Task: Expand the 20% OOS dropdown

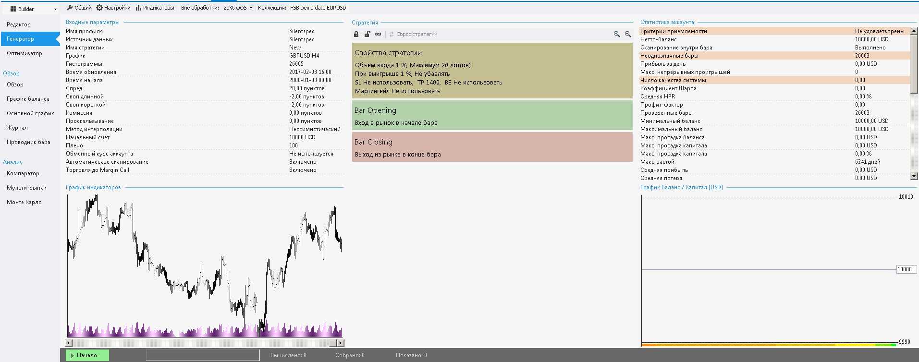Action: (238, 8)
